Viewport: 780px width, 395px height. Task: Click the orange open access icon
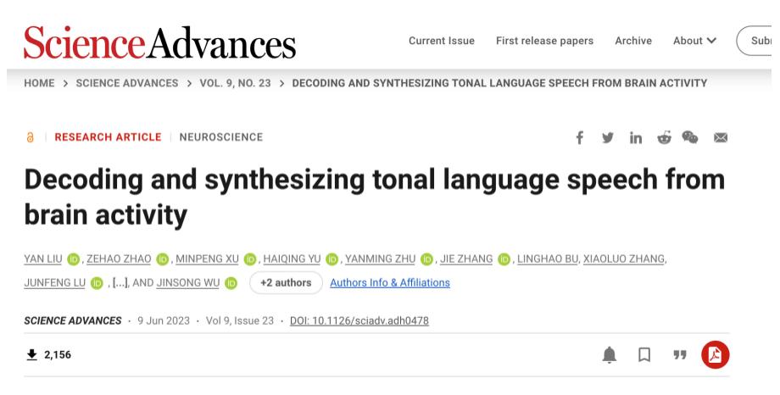(30, 137)
